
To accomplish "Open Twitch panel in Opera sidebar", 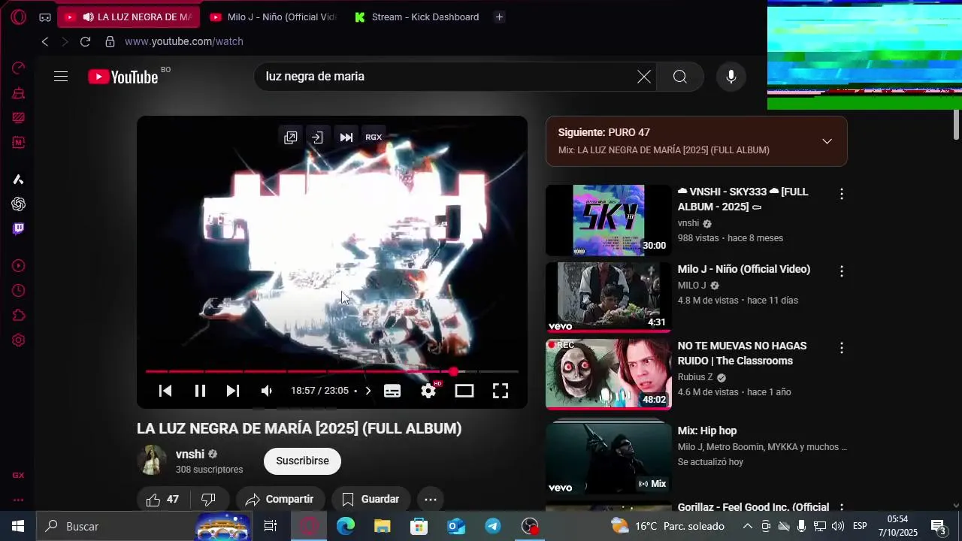I will (x=19, y=228).
